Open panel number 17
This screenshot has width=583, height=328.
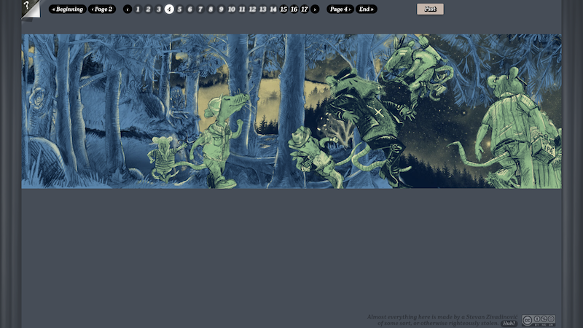click(x=305, y=9)
